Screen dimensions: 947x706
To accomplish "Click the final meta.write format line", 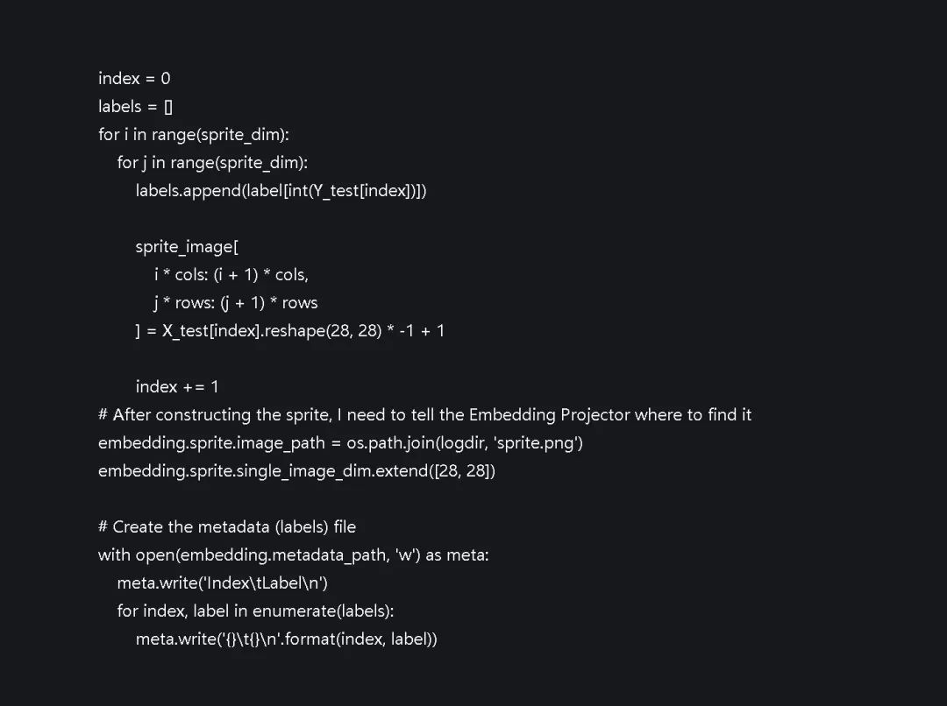I will 286,639.
